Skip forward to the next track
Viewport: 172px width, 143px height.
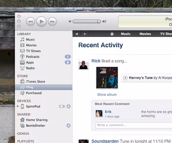coord(52,22)
